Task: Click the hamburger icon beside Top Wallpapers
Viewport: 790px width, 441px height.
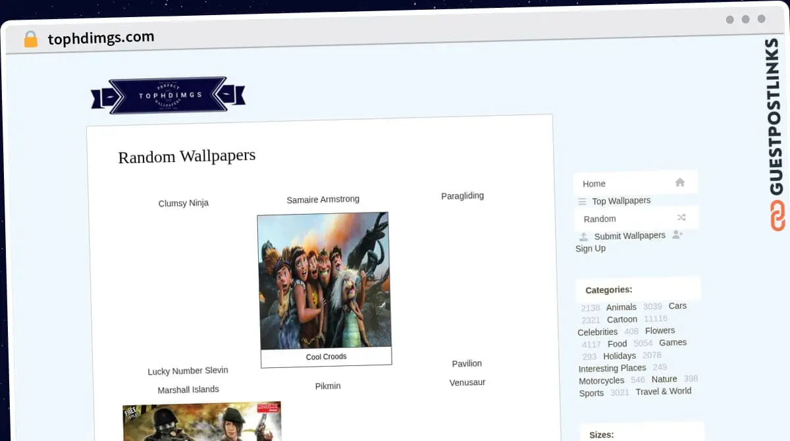Action: click(582, 201)
